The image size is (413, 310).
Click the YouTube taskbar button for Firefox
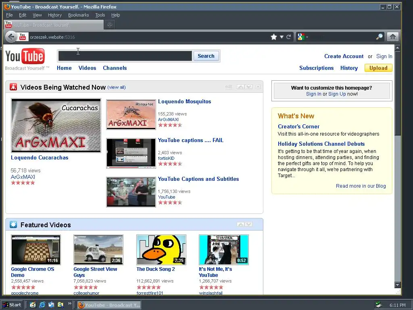(109, 305)
